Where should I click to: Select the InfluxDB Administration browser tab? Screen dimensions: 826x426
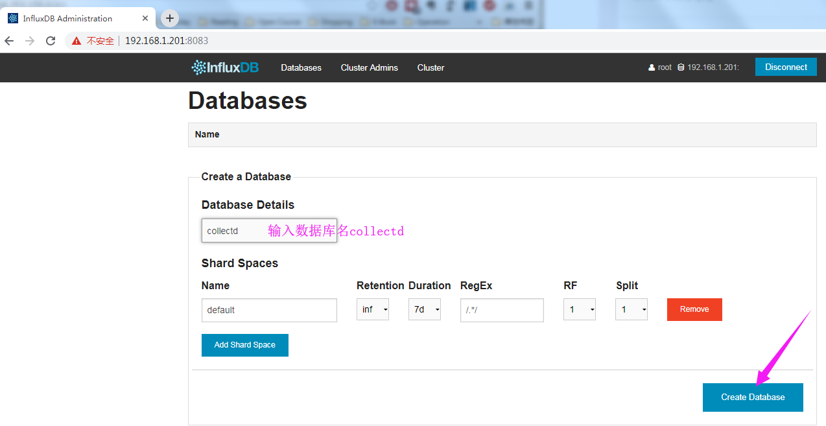[x=78, y=18]
